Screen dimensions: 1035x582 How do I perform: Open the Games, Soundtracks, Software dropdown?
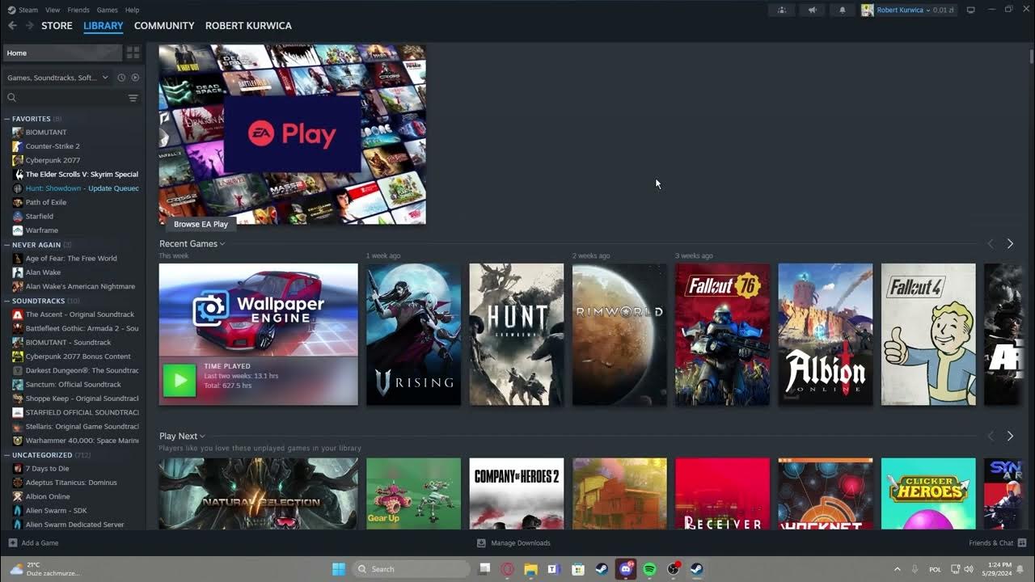pyautogui.click(x=57, y=78)
